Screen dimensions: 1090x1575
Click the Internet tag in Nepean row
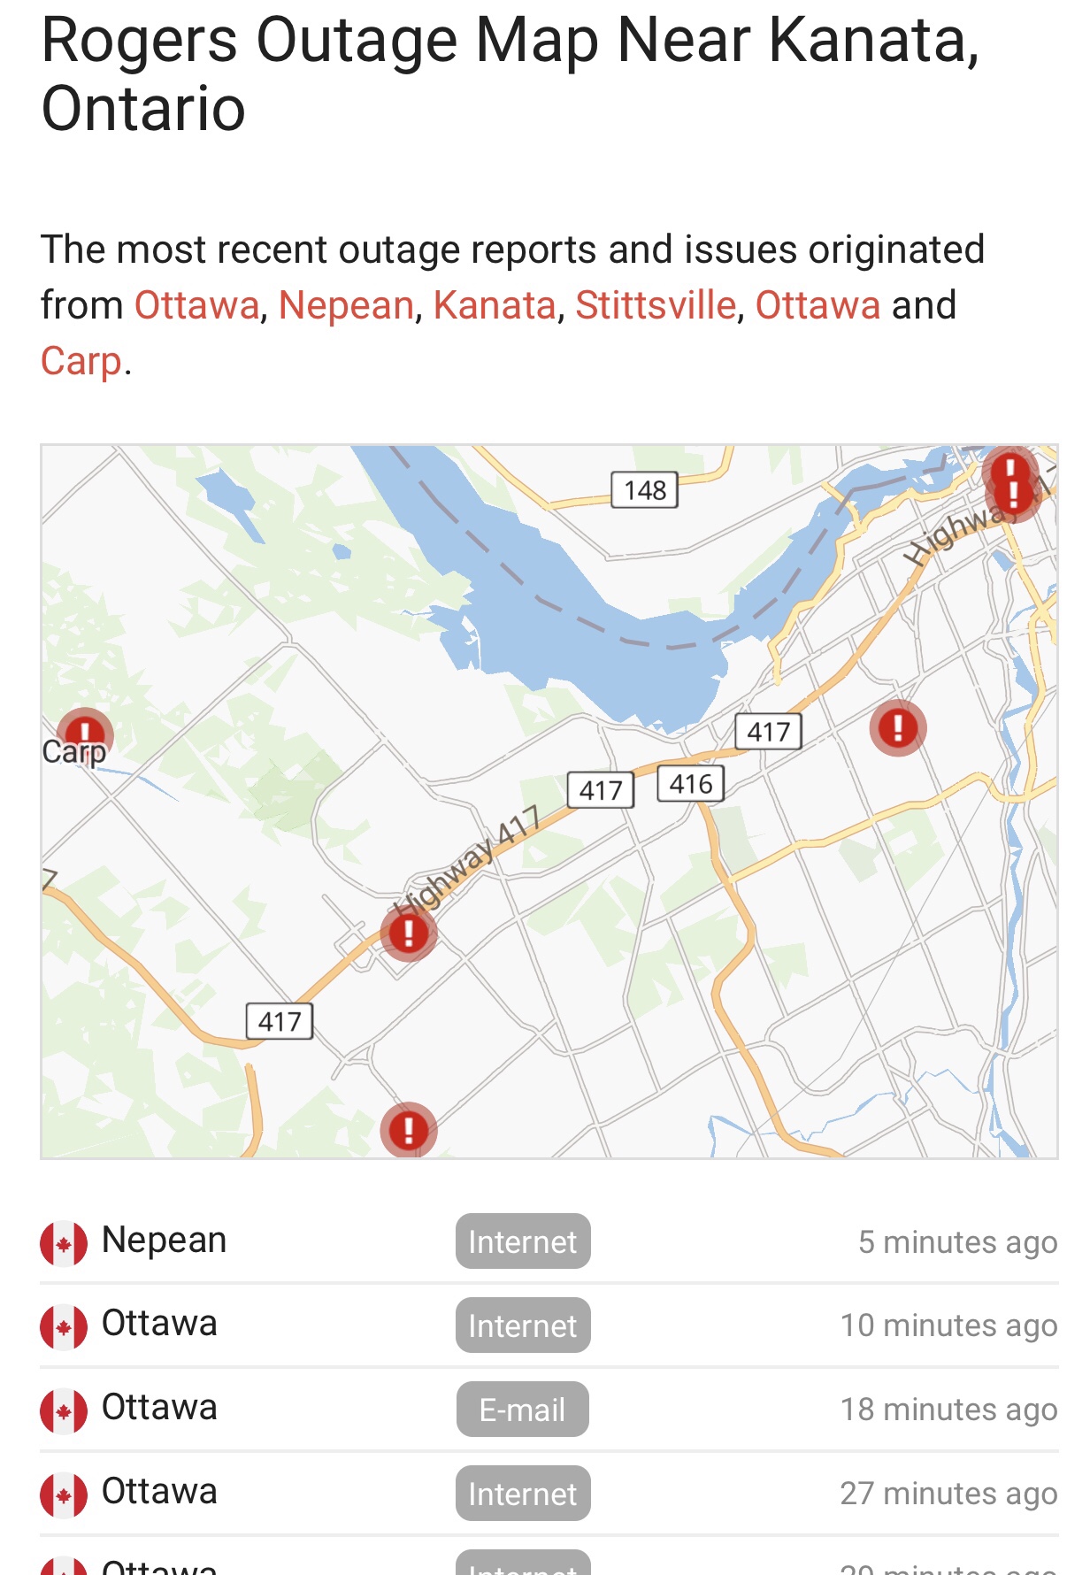(x=523, y=1241)
